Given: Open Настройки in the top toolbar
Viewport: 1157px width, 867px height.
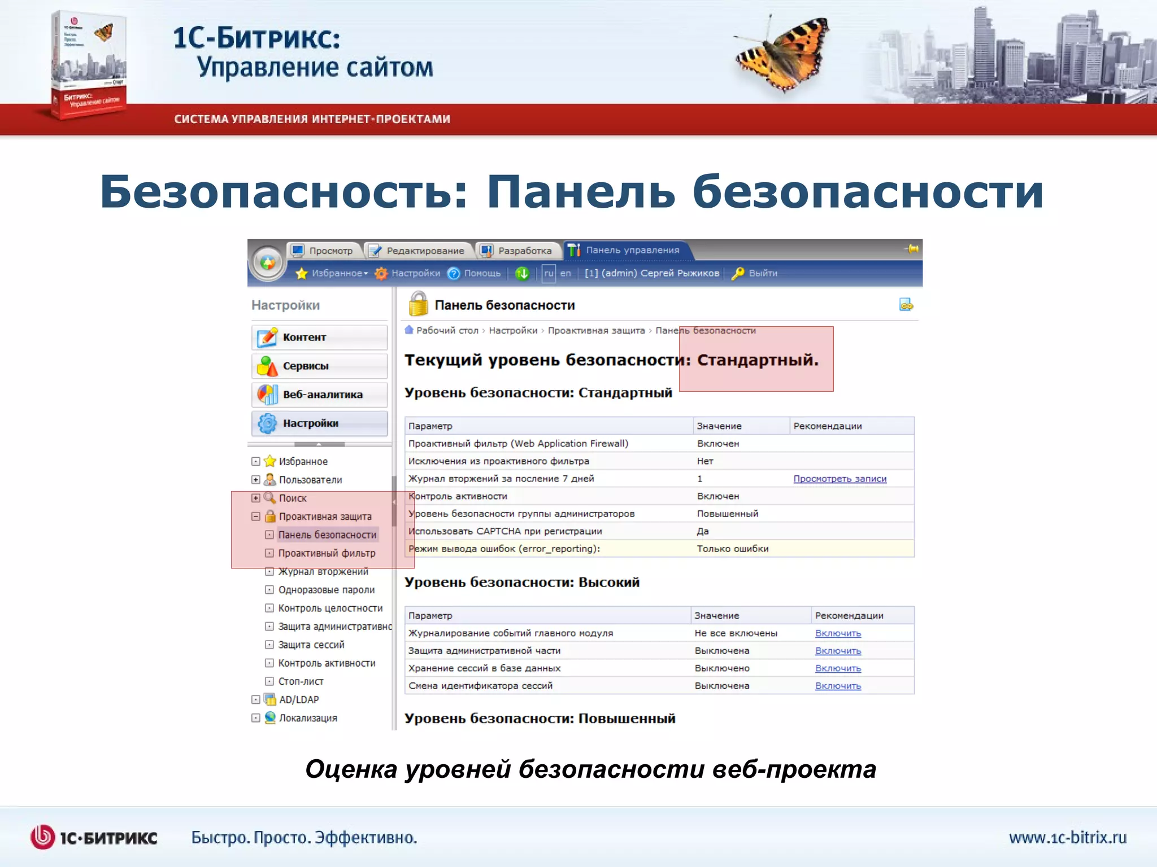Looking at the screenshot, I should click(416, 273).
